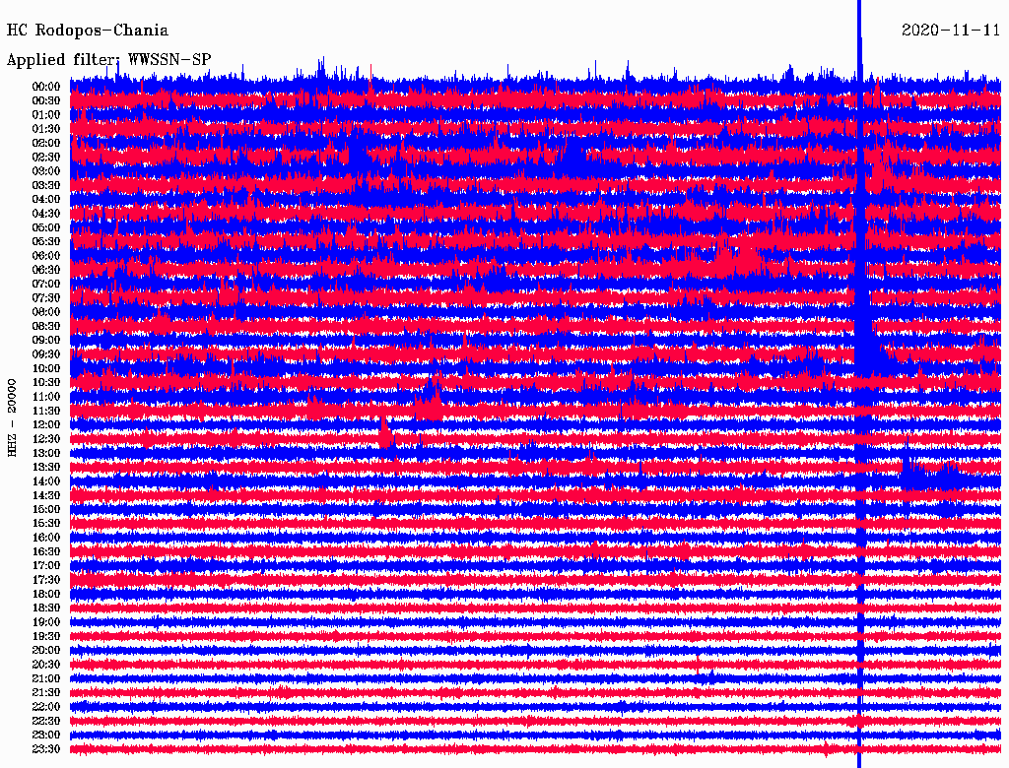The image size is (1009, 768).
Task: Select the 17:30 time label
Action: pyautogui.click(x=46, y=580)
